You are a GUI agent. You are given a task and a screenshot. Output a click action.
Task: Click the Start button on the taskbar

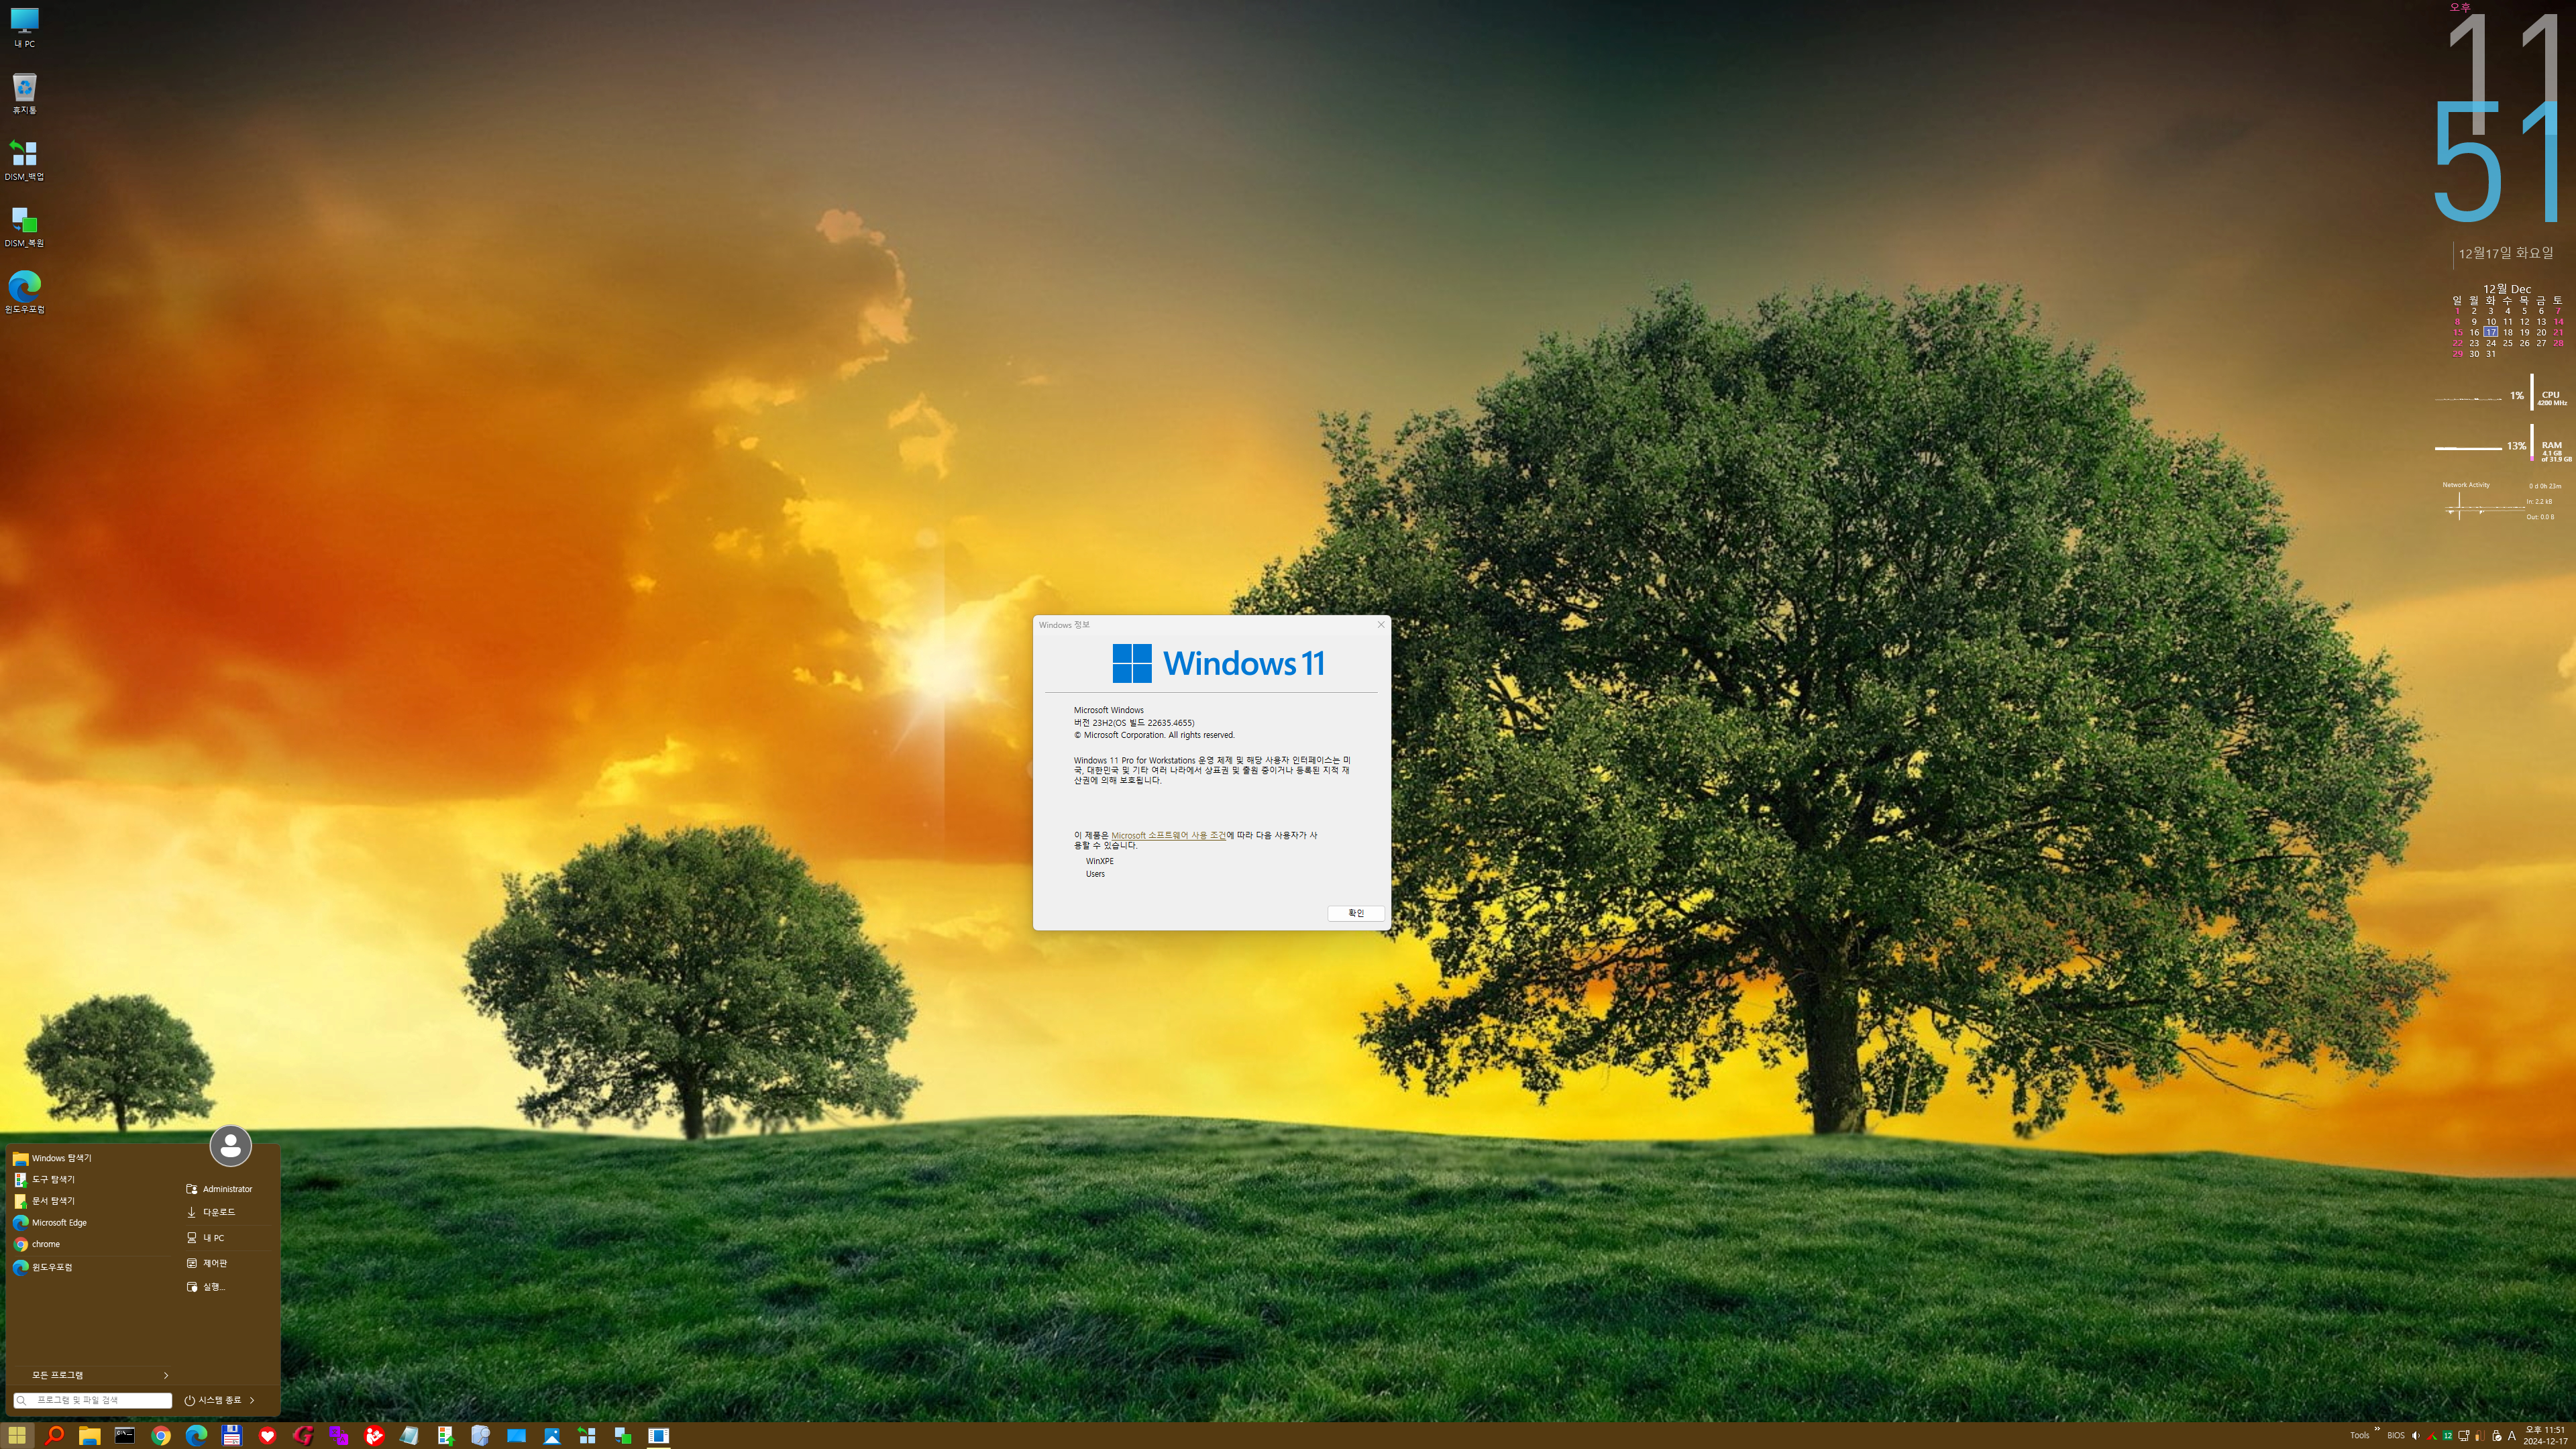(17, 1435)
